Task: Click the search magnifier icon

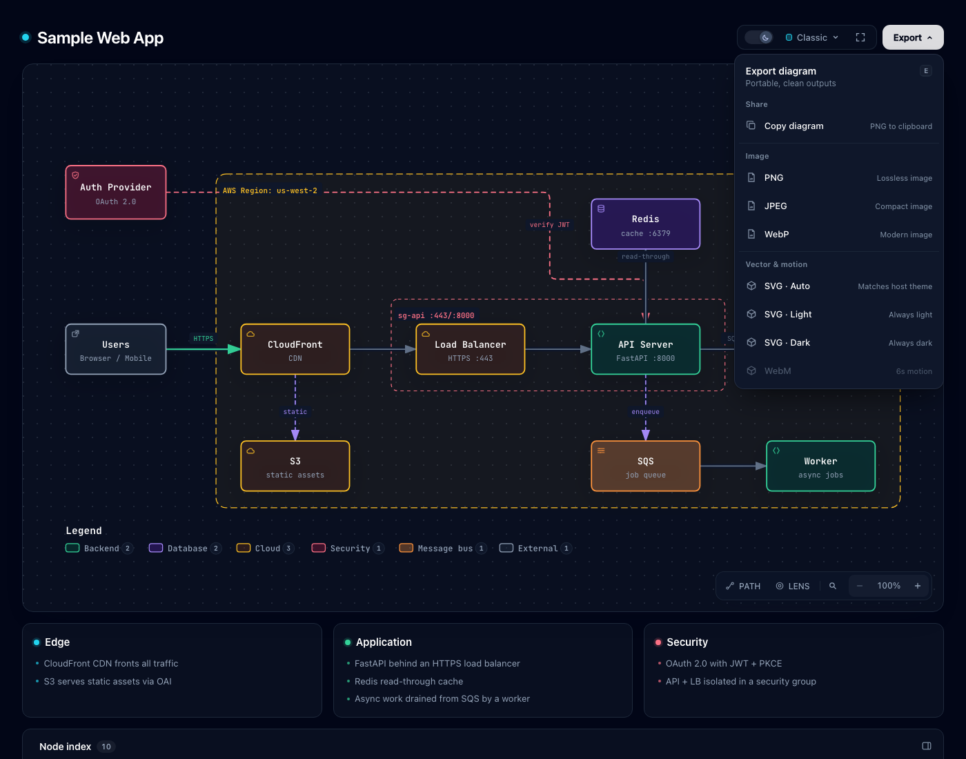Action: click(x=833, y=586)
